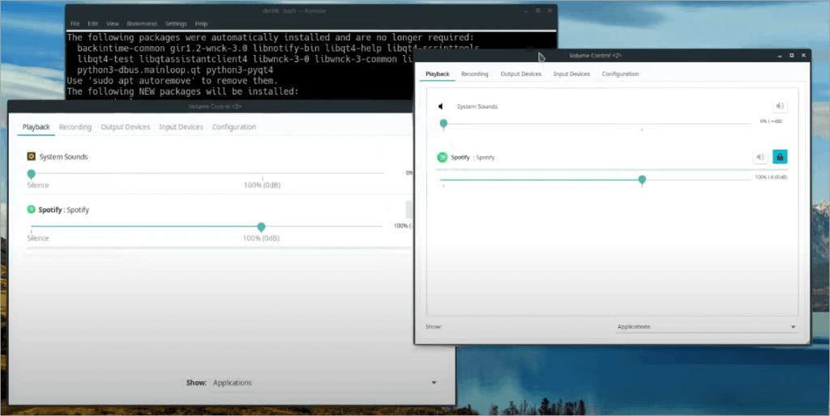Image resolution: width=830 pixels, height=416 pixels.
Task: Open Configuration tab in Volume Control <2>
Action: point(620,74)
